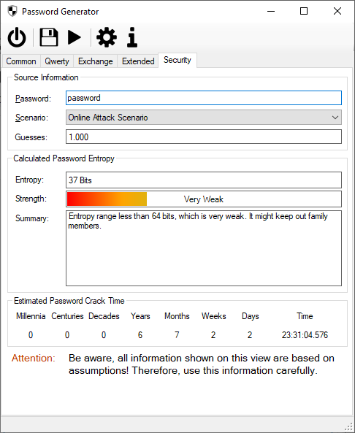
Task: Maximize the Password Generator window
Action: 304,12
